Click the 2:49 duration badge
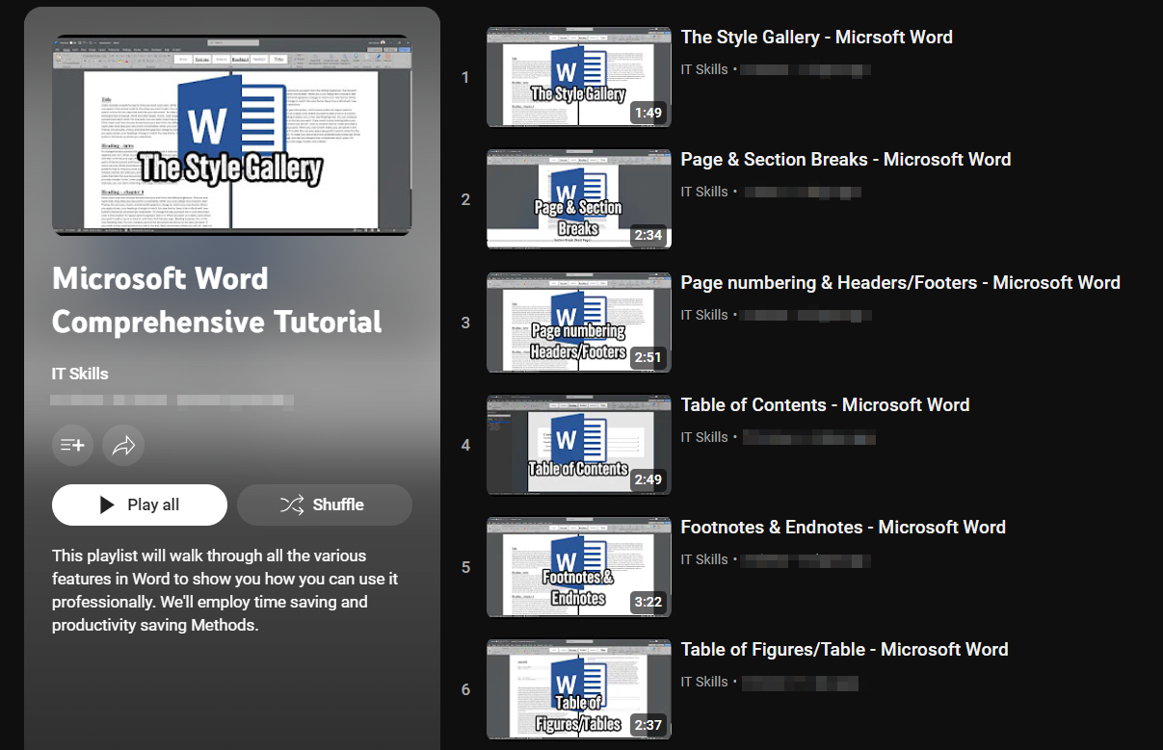Screen dimensions: 1163x750 648,480
